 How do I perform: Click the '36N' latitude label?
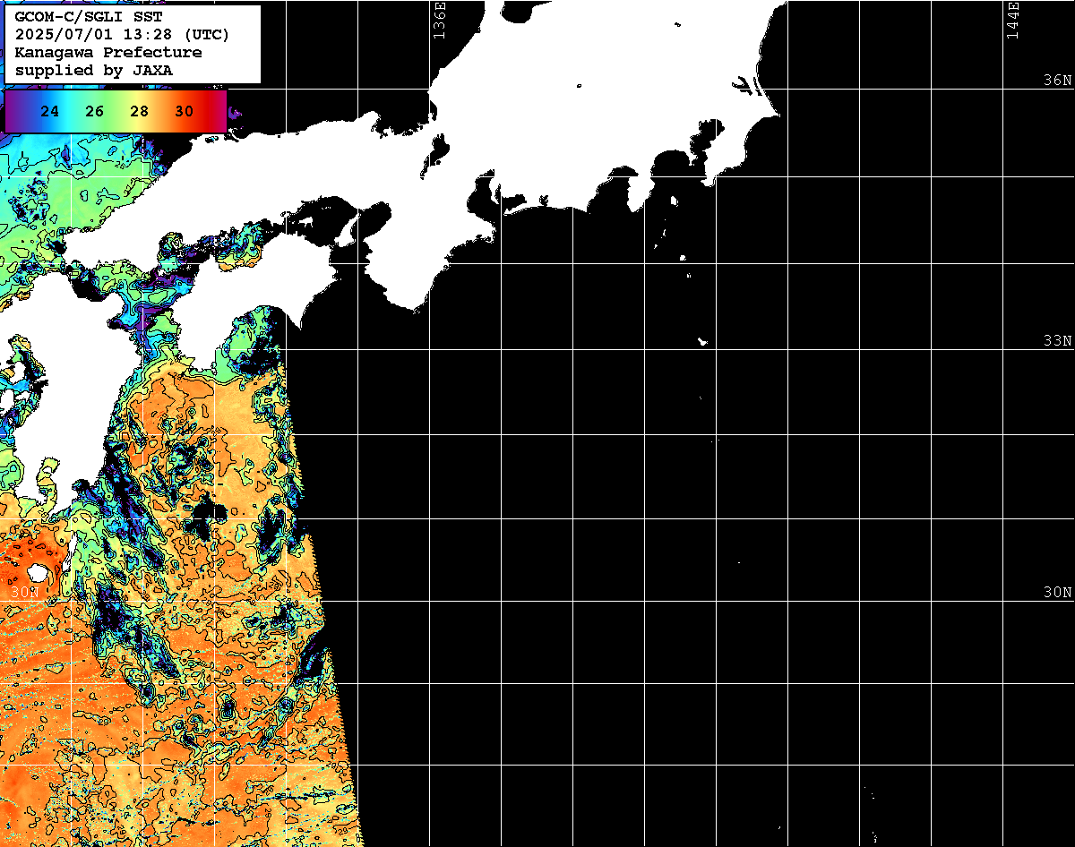(x=1057, y=81)
